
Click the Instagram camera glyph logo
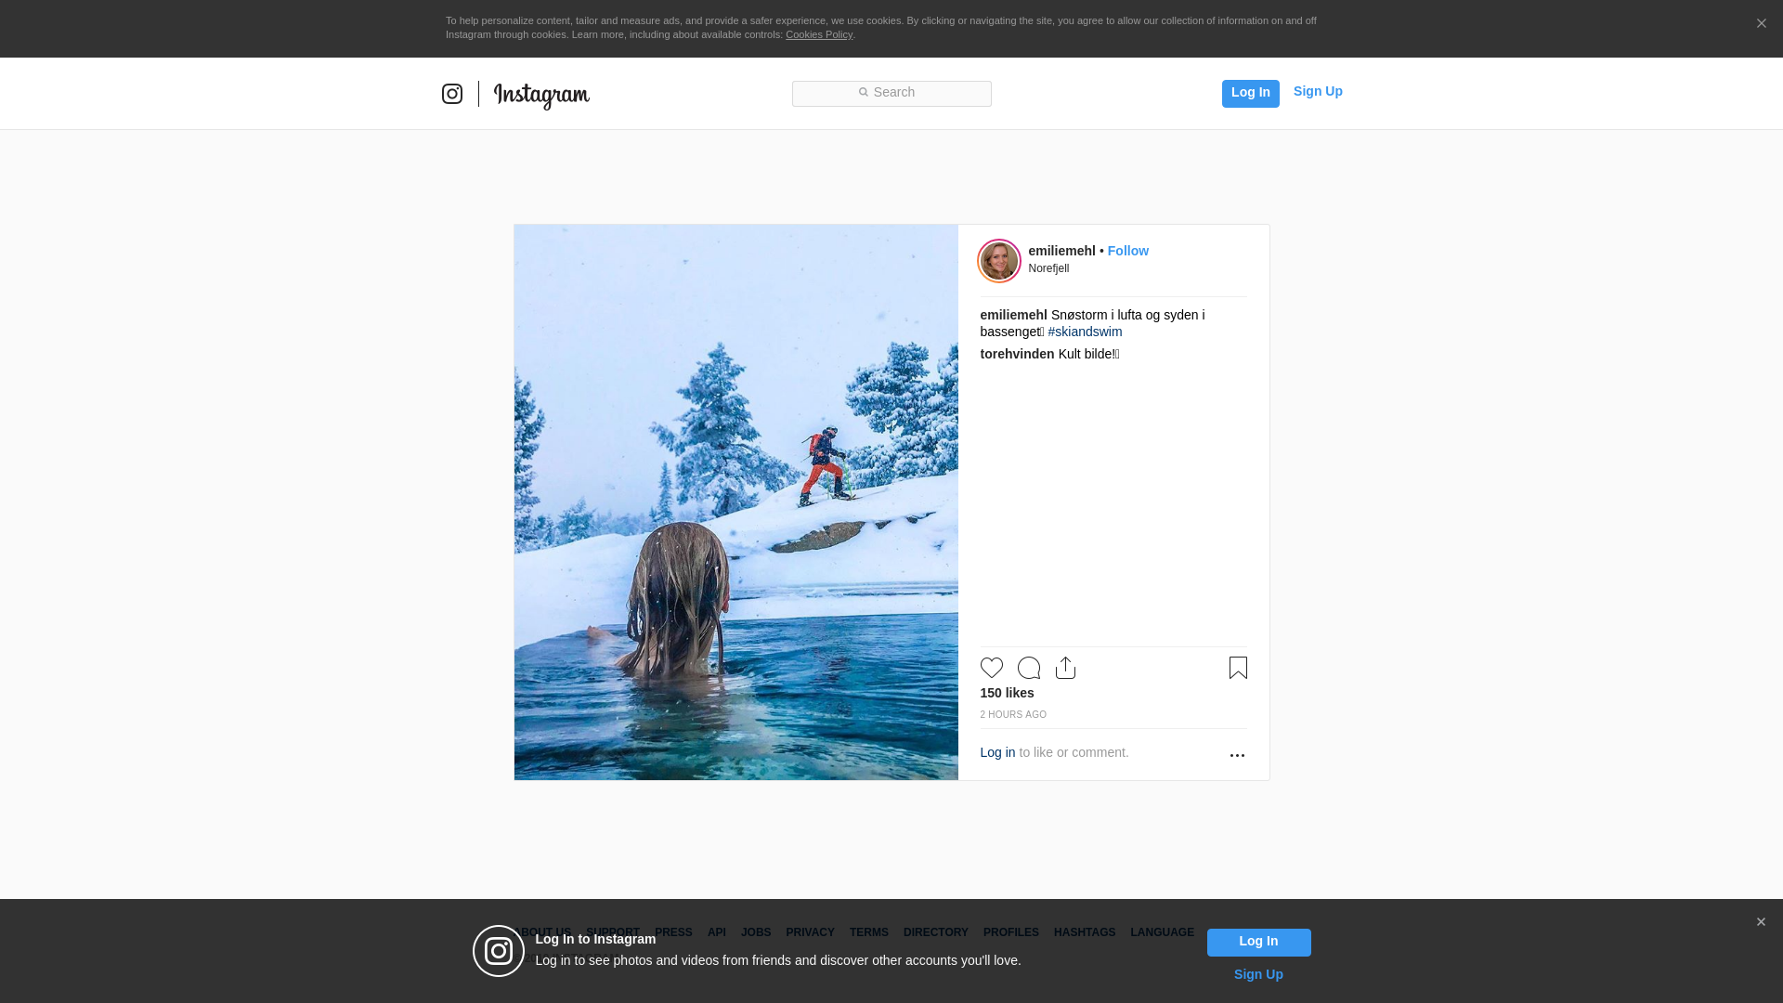coord(452,94)
